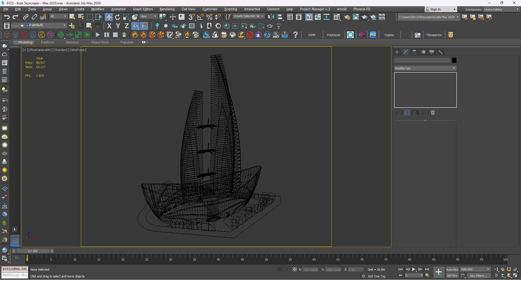Toggle Show End Result in modifier stack

[407, 113]
